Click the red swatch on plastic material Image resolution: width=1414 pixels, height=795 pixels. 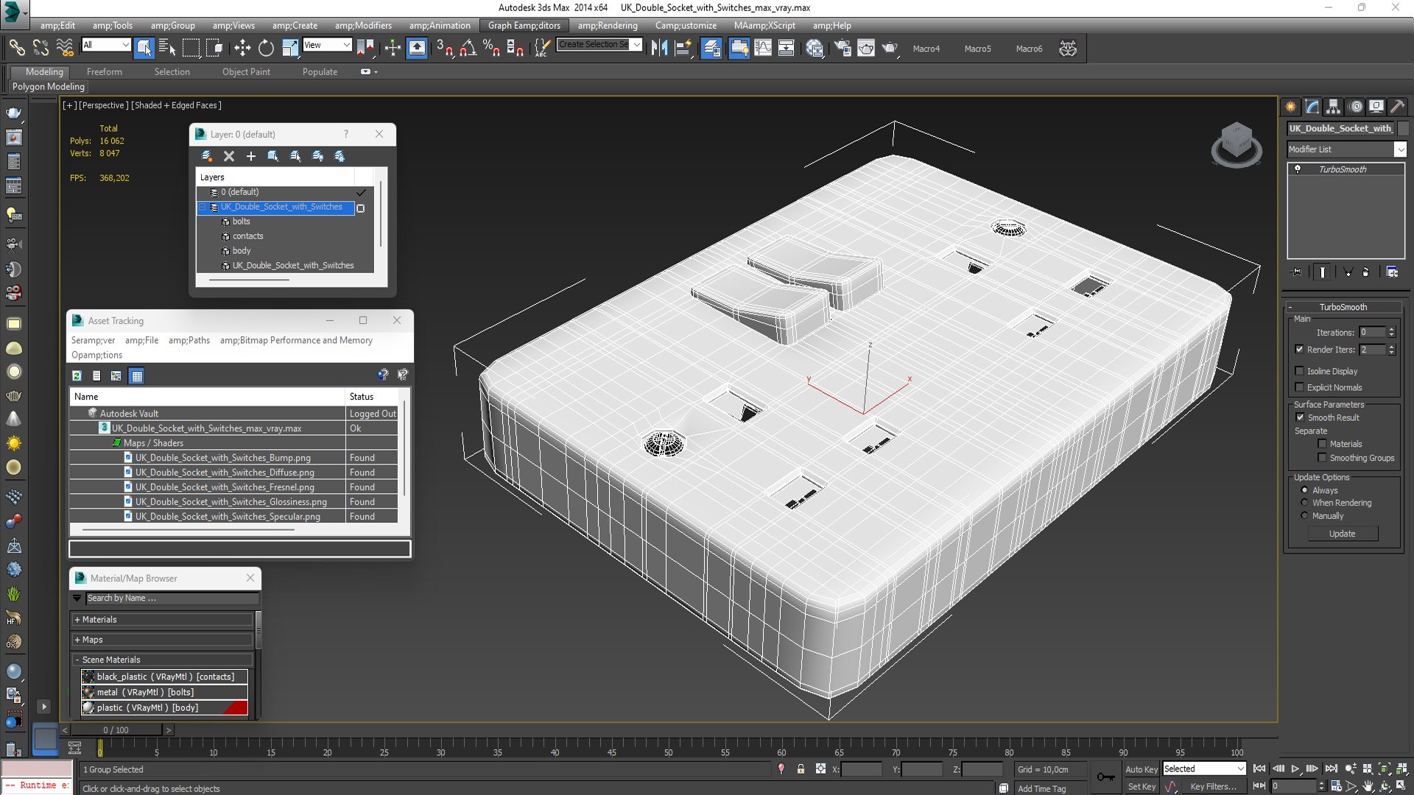click(x=235, y=708)
